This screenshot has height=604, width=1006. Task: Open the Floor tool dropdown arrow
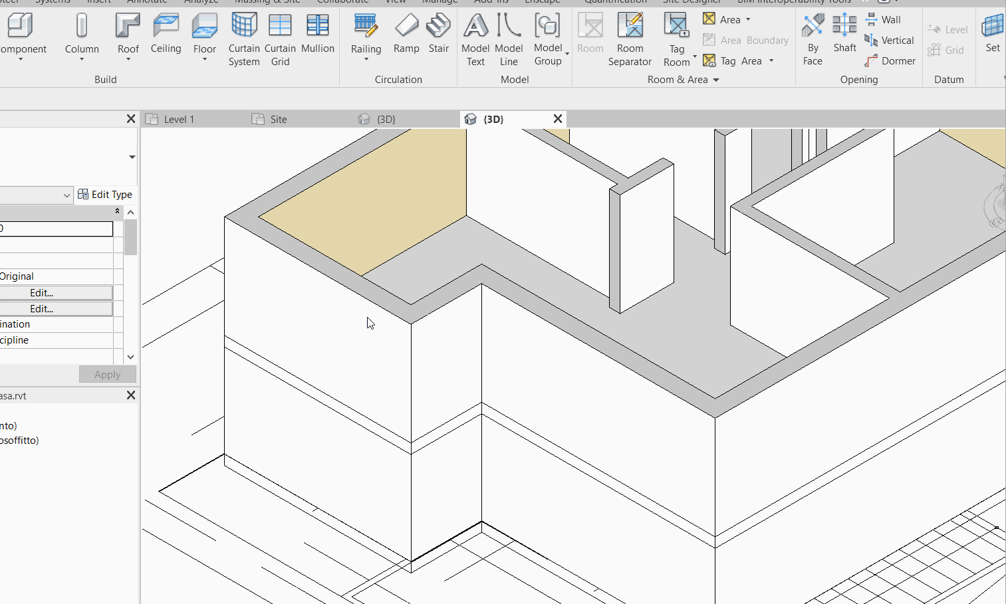click(205, 60)
